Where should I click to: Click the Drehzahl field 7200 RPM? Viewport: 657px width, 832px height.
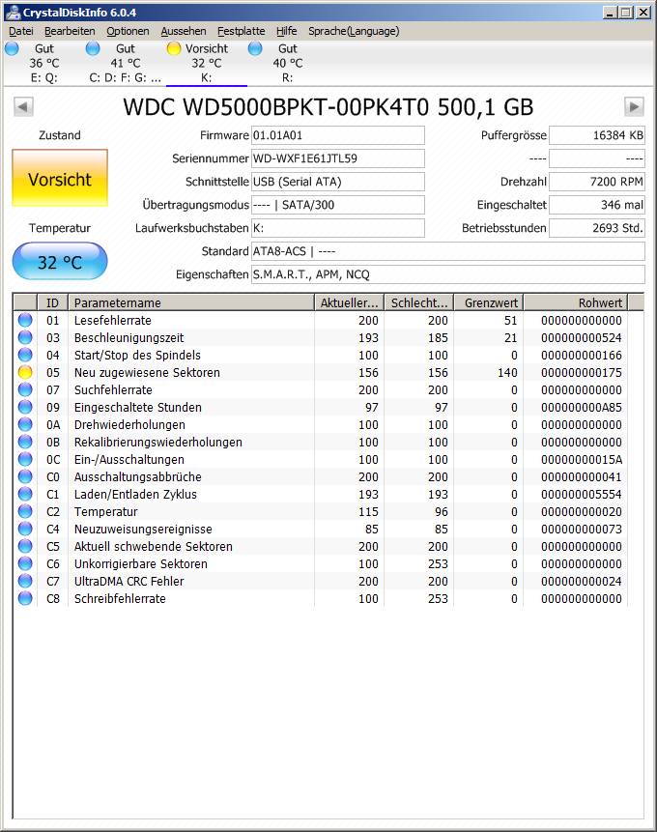click(x=597, y=182)
